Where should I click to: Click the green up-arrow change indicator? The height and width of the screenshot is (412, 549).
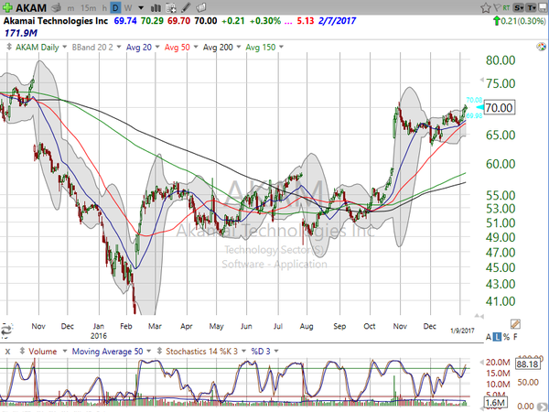[x=497, y=21]
